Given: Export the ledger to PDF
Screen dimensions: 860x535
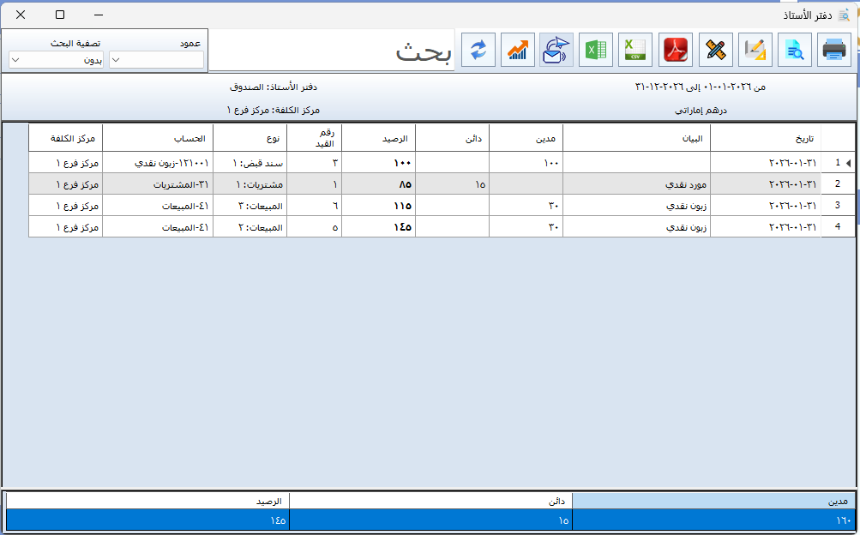Looking at the screenshot, I should pyautogui.click(x=676, y=50).
